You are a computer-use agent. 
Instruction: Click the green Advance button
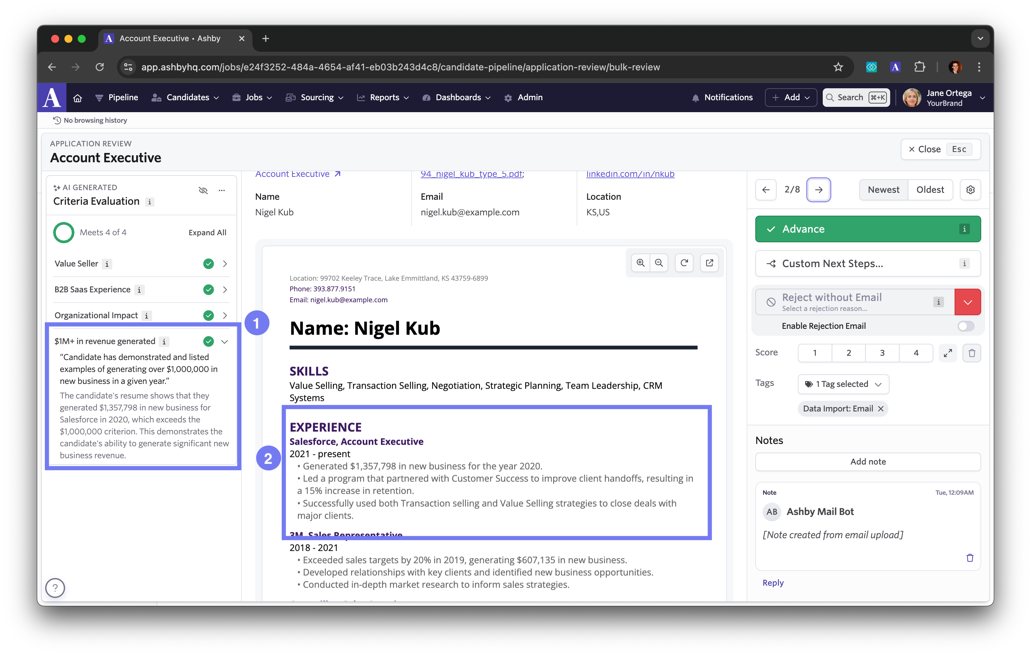[x=868, y=229]
